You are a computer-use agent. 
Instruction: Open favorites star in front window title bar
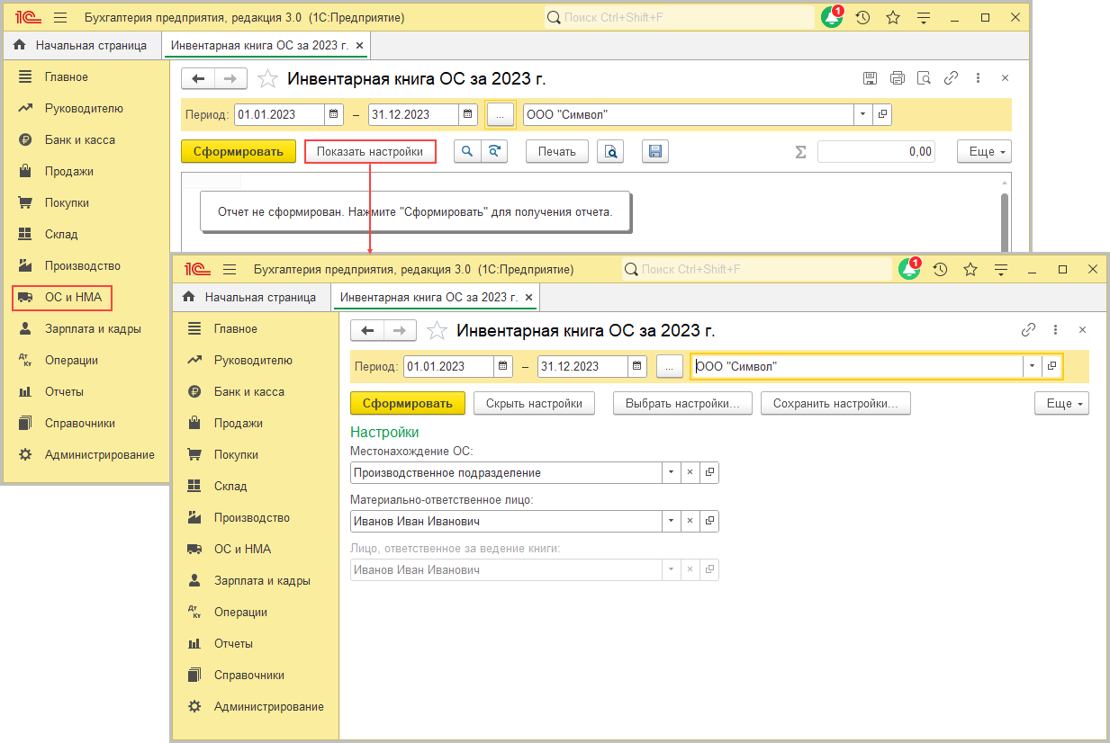tap(970, 269)
